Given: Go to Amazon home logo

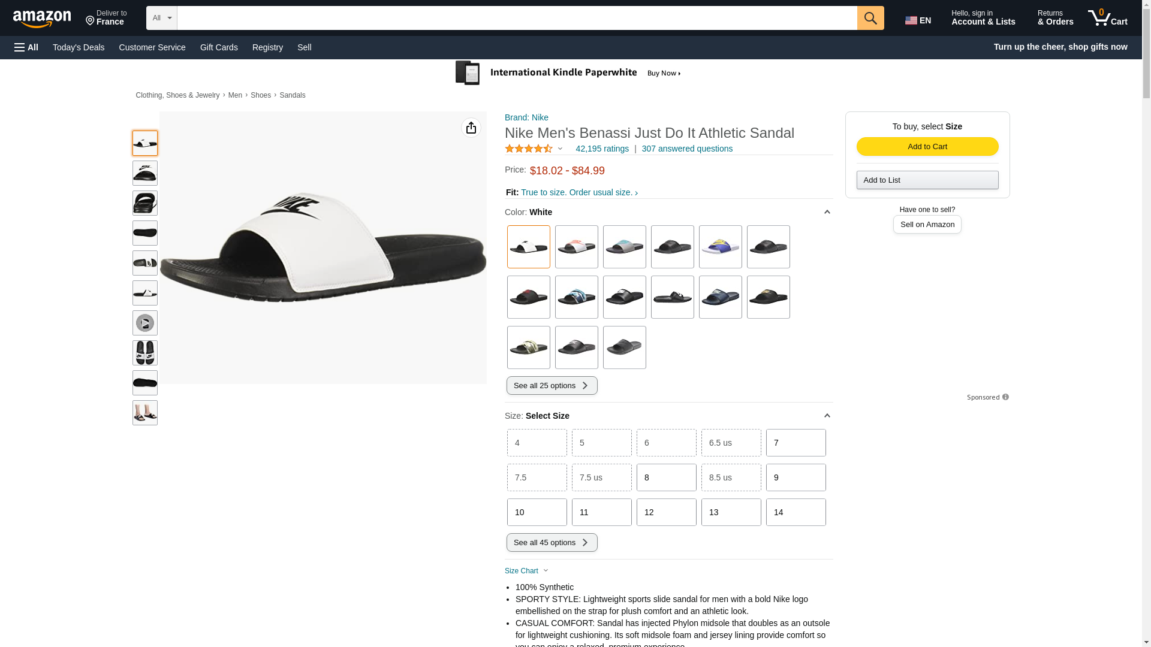Looking at the screenshot, I should (42, 19).
